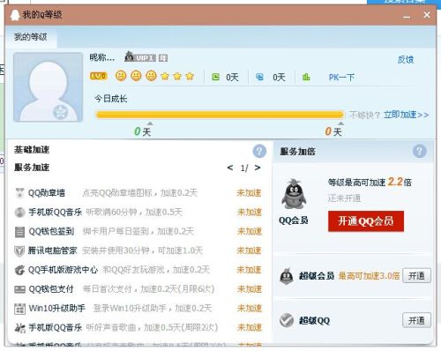
Task: Click the 超级会员 penguin icon
Action: 287,276
